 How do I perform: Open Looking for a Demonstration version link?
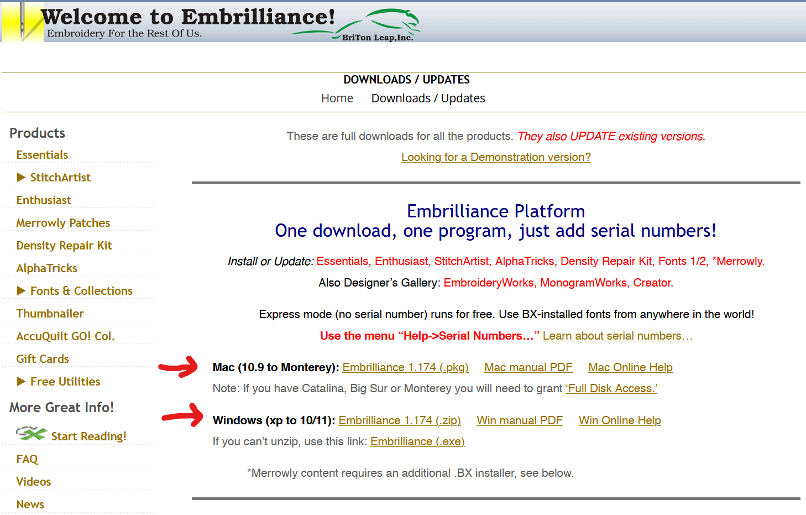[496, 157]
